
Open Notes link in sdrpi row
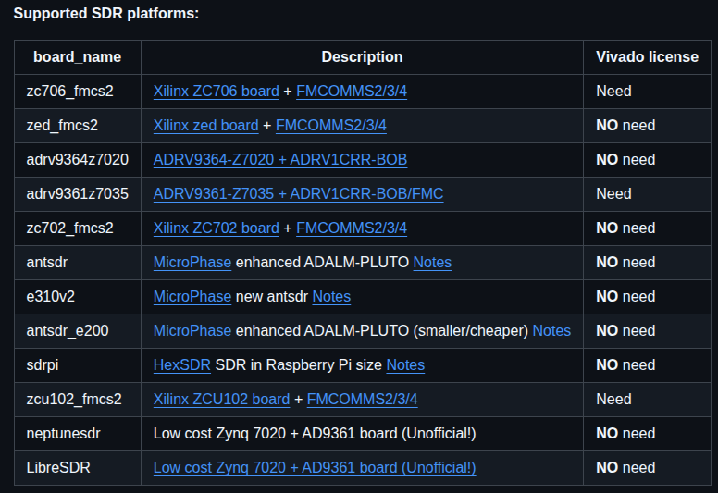click(405, 364)
